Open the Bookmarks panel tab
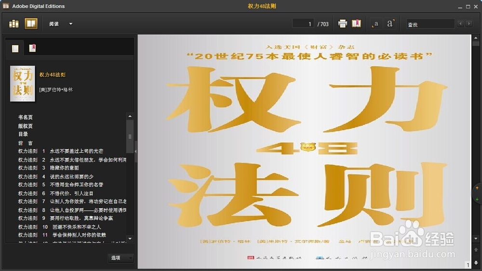The height and width of the screenshot is (271, 482). coord(32,48)
